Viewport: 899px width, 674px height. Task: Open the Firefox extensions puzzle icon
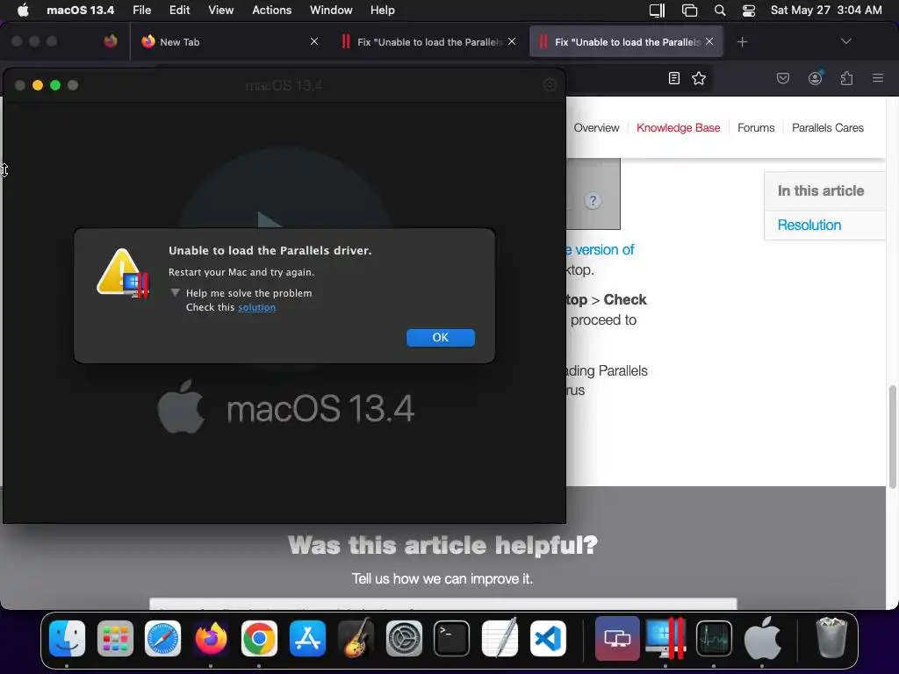[846, 78]
